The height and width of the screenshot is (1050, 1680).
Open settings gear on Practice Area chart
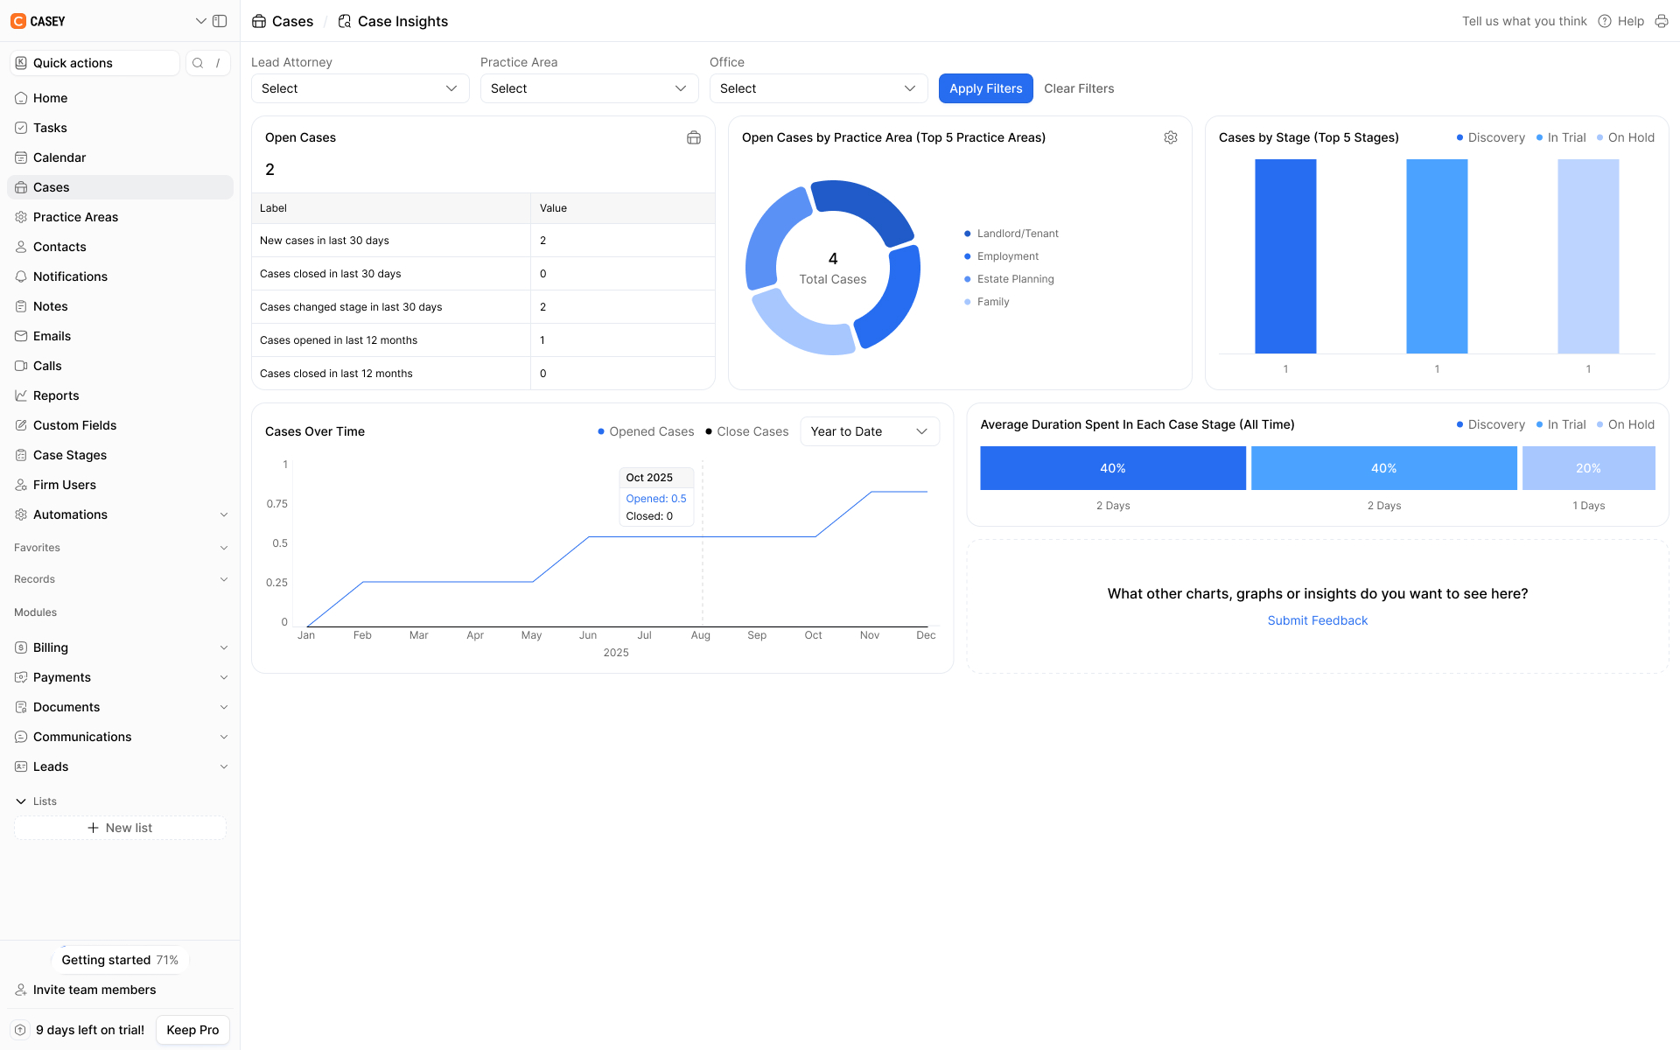pyautogui.click(x=1171, y=137)
